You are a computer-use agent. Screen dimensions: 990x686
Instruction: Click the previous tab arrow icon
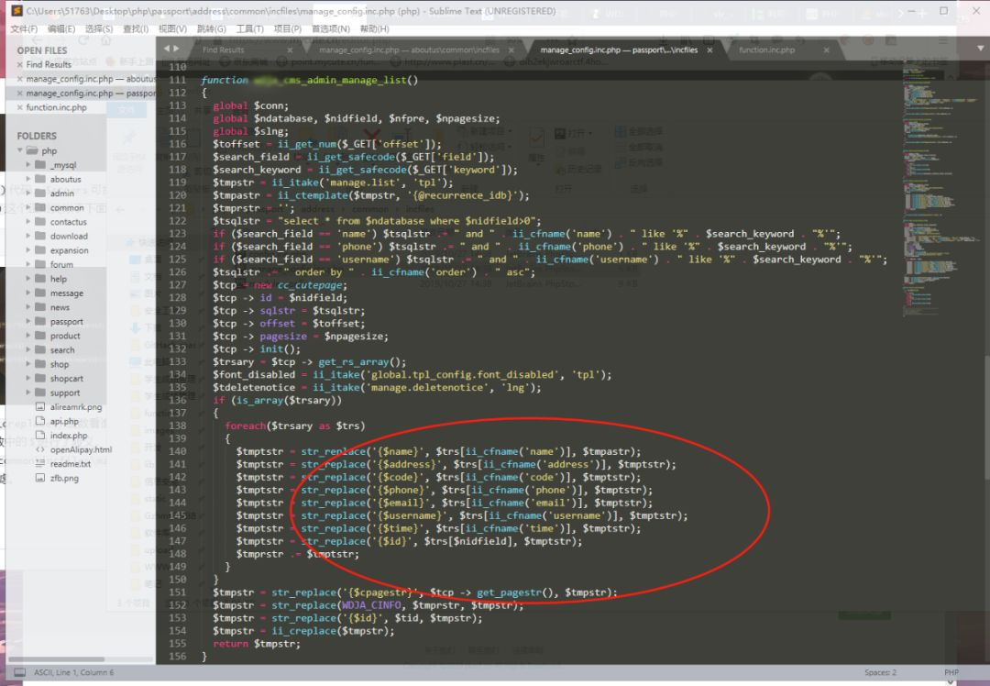(x=166, y=49)
